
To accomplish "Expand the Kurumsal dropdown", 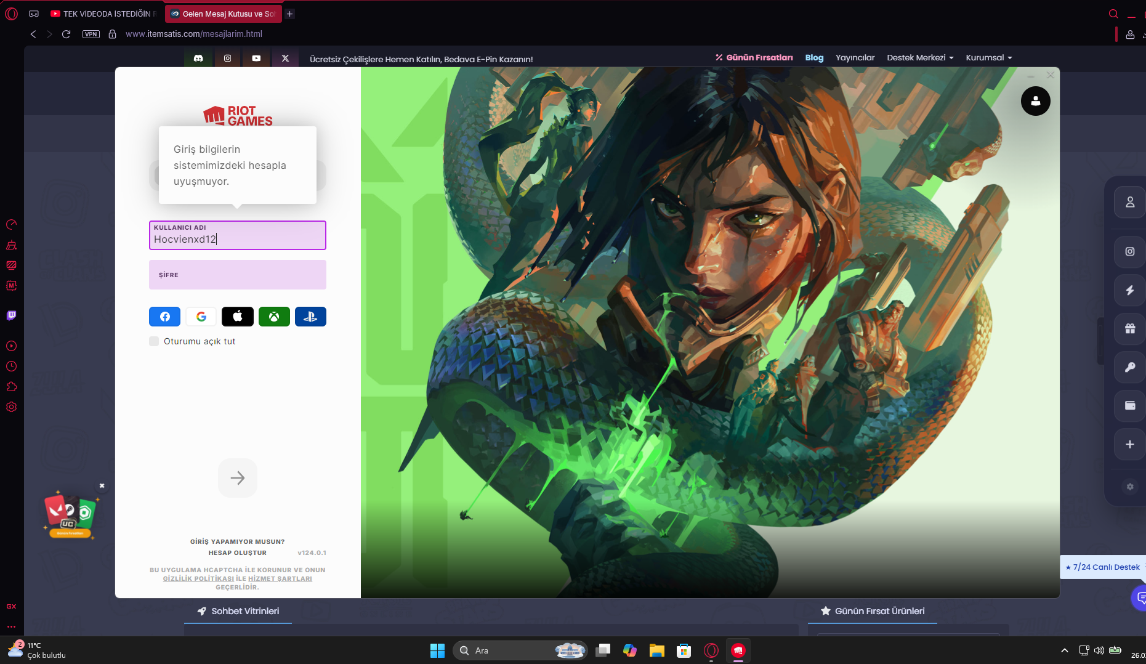I will pyautogui.click(x=989, y=57).
